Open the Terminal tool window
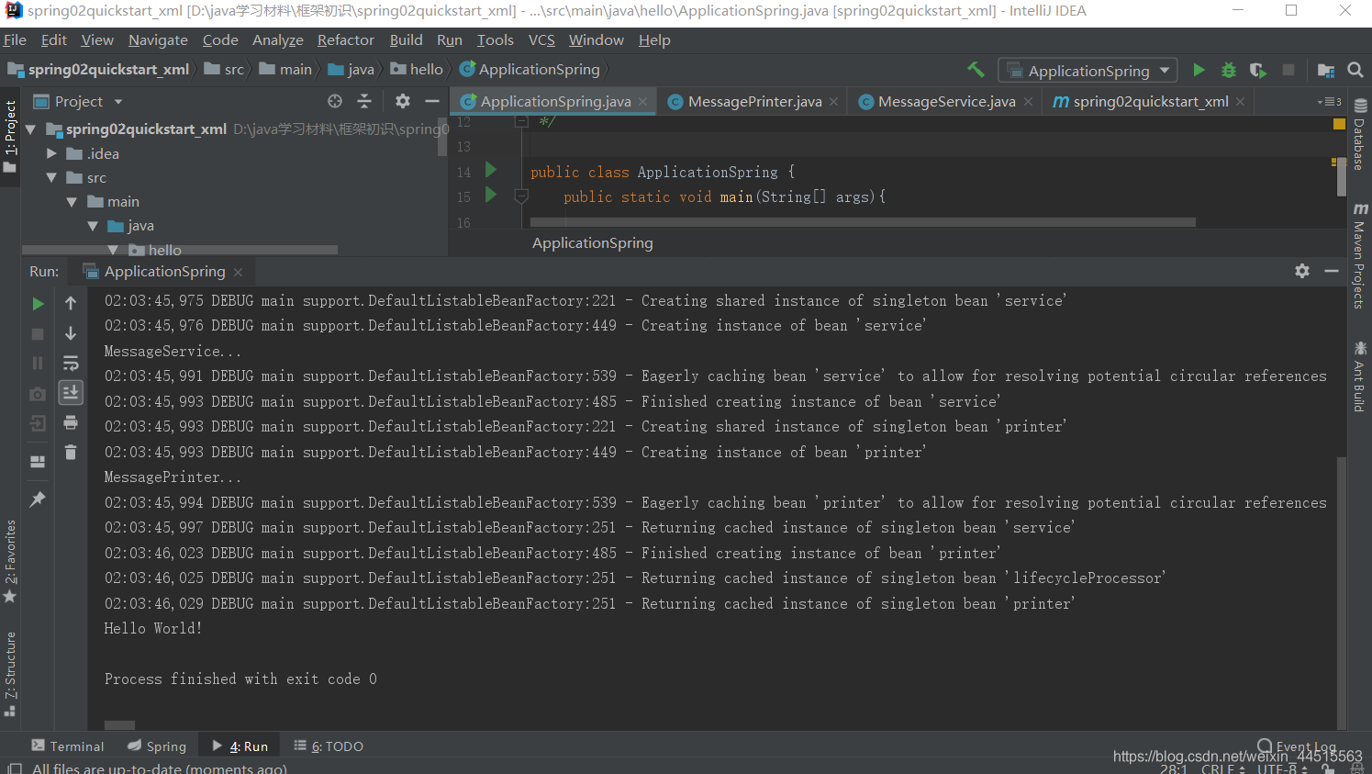 point(68,746)
